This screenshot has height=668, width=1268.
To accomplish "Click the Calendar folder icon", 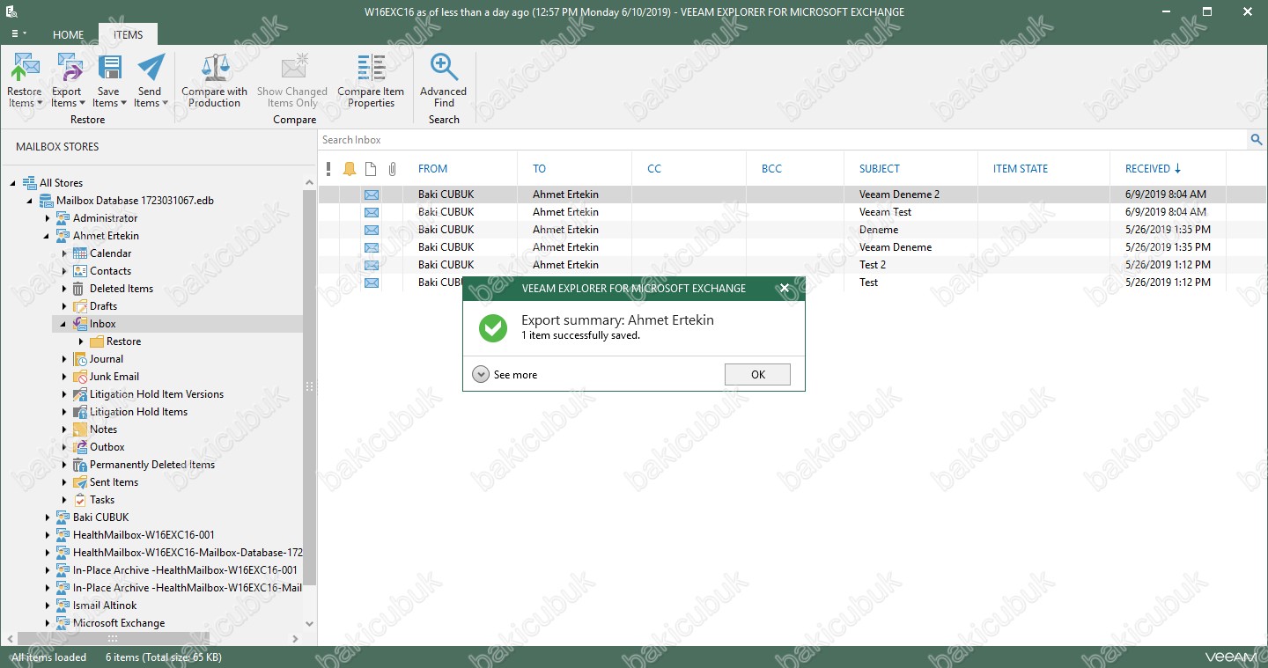I will coord(80,253).
